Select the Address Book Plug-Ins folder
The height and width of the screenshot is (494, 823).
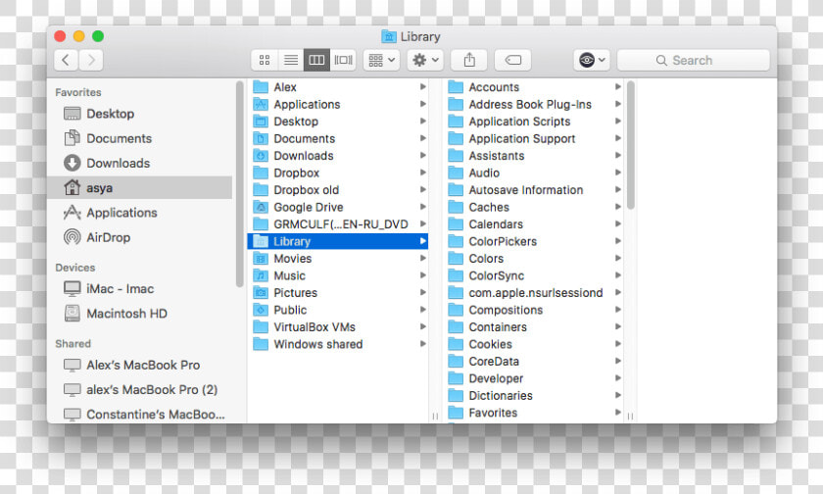coord(534,104)
